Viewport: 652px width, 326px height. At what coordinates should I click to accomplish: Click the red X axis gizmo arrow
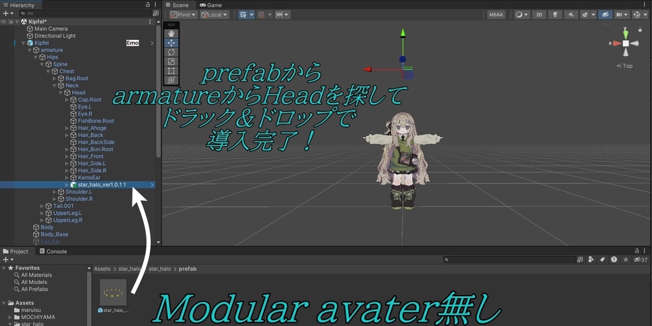(367, 69)
